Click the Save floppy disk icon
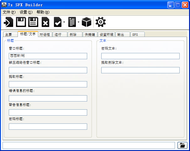The width and height of the screenshot is (190, 151). pyautogui.click(x=21, y=22)
